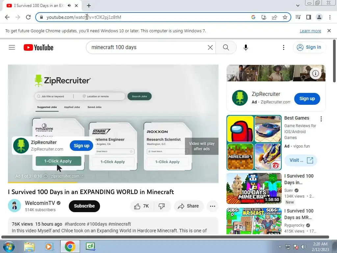This screenshot has width=337, height=253.
Task: Click the horizontal scrollbar at bottom
Action: (x=165, y=237)
